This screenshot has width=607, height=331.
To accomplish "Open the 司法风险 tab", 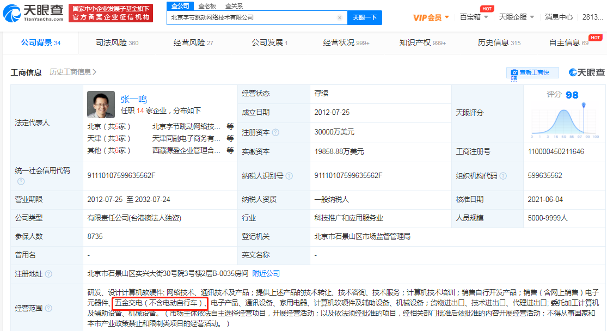I will tap(117, 42).
